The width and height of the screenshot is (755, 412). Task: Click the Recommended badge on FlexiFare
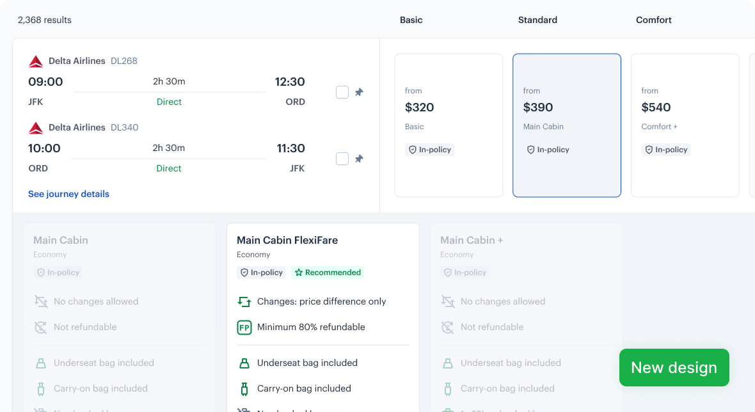(x=328, y=272)
